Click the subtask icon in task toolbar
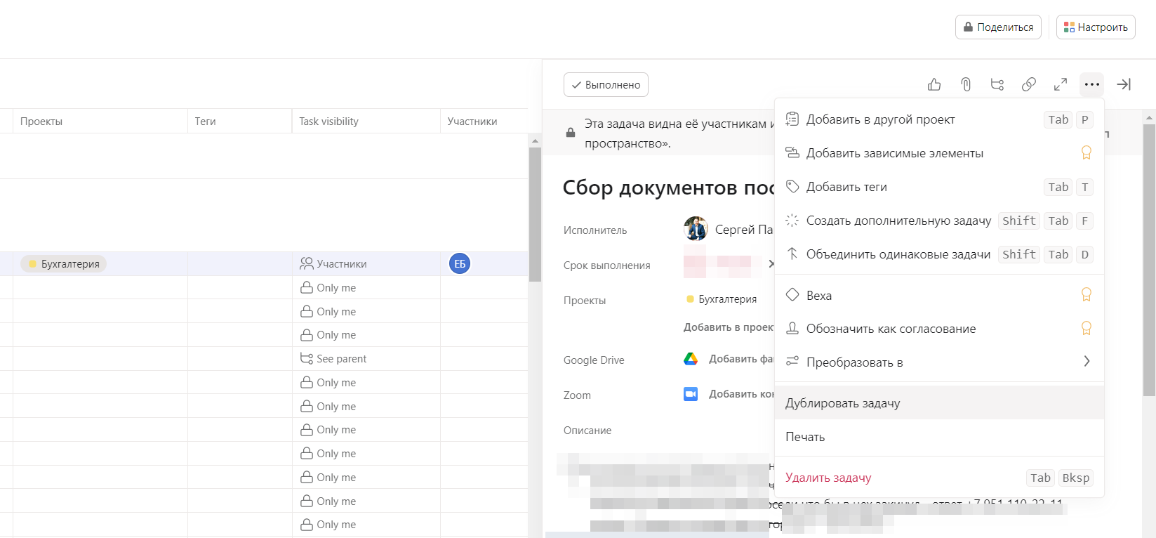 pos(997,84)
